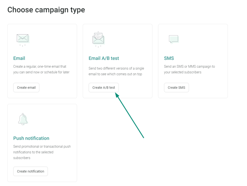The width and height of the screenshot is (247, 186).
Task: Click the green arrow pointing at Create A/B test
Action: point(131,116)
